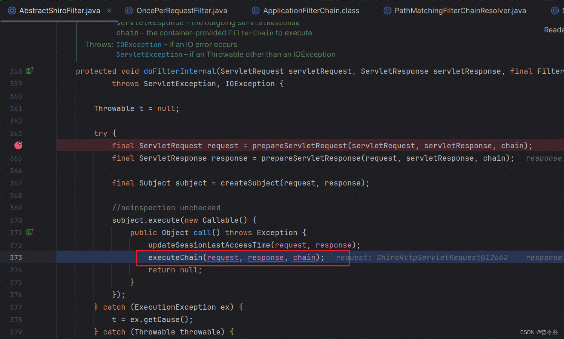Click the 'chain' argument on line 373

coord(304,257)
